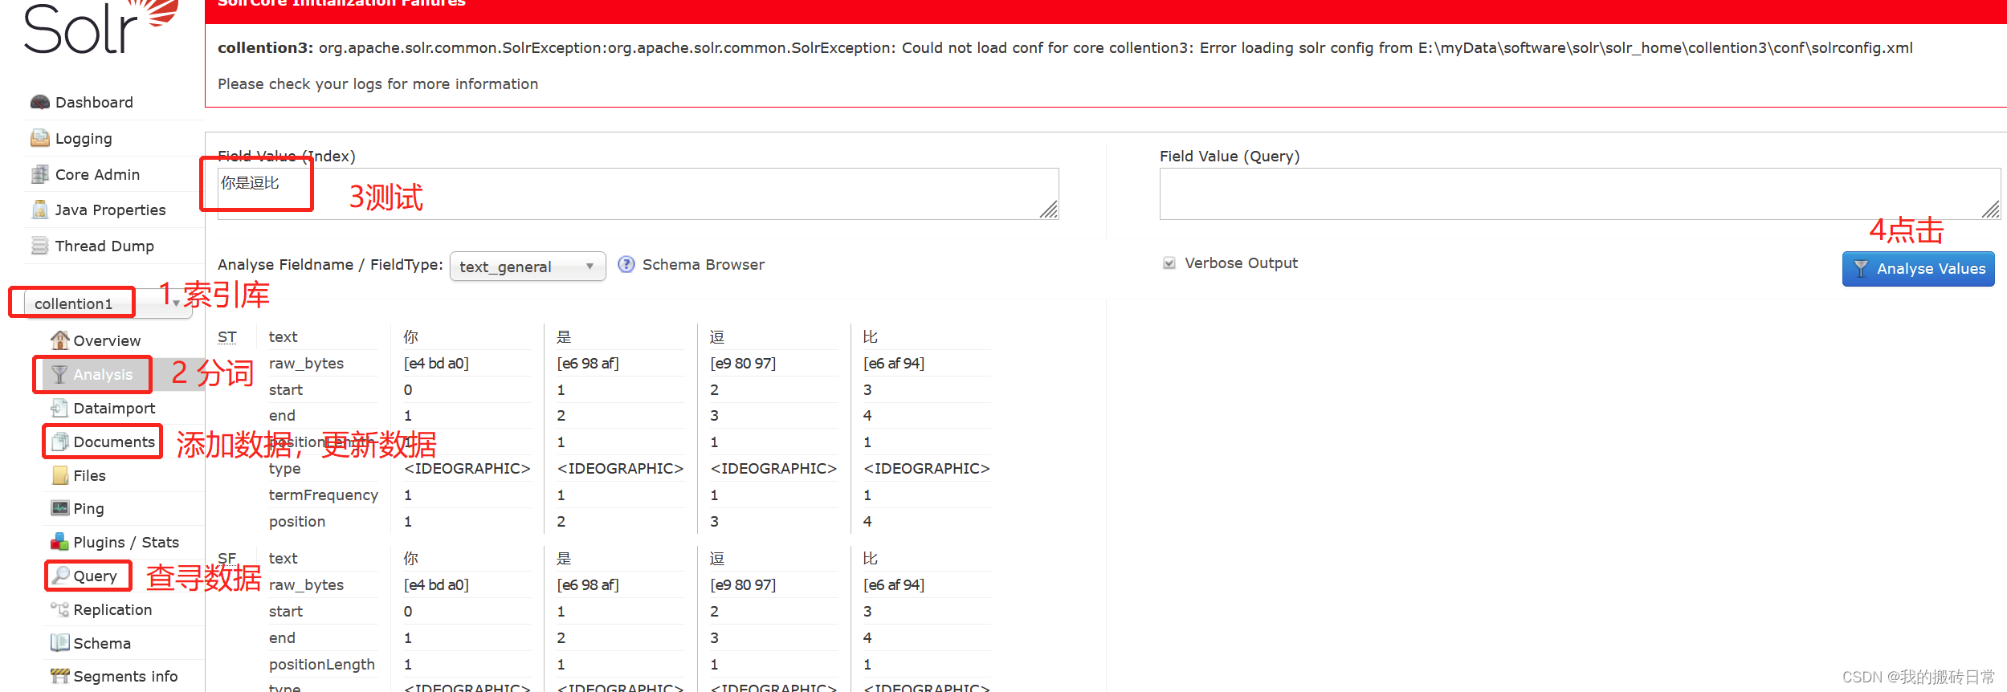Toggle the Verbose Output checkbox
The height and width of the screenshot is (692, 2007).
pyautogui.click(x=1169, y=263)
